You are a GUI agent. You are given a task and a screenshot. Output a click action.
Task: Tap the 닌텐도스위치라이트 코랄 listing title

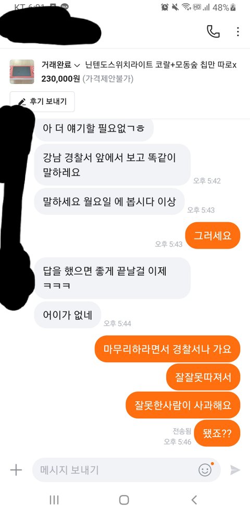coord(161,65)
